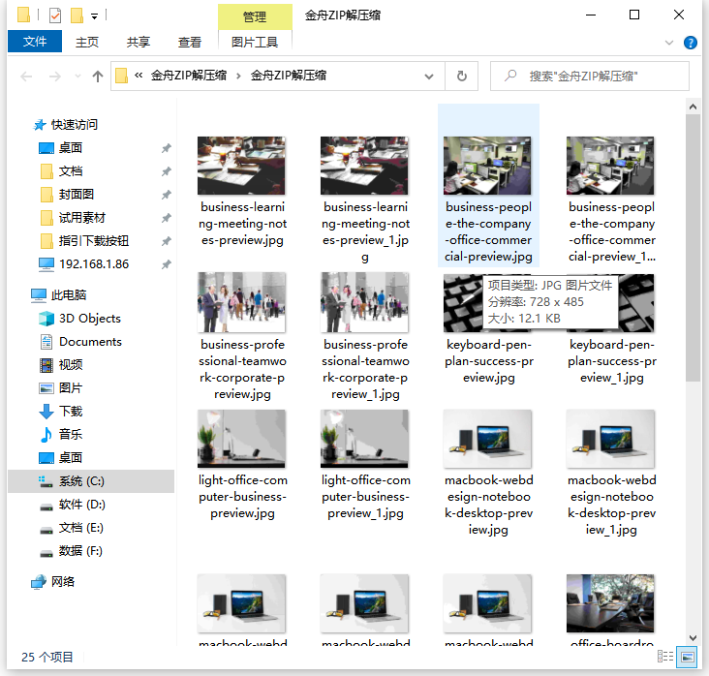The width and height of the screenshot is (709, 676).
Task: Switch to the 查看 ribbon tab
Action: 190,42
